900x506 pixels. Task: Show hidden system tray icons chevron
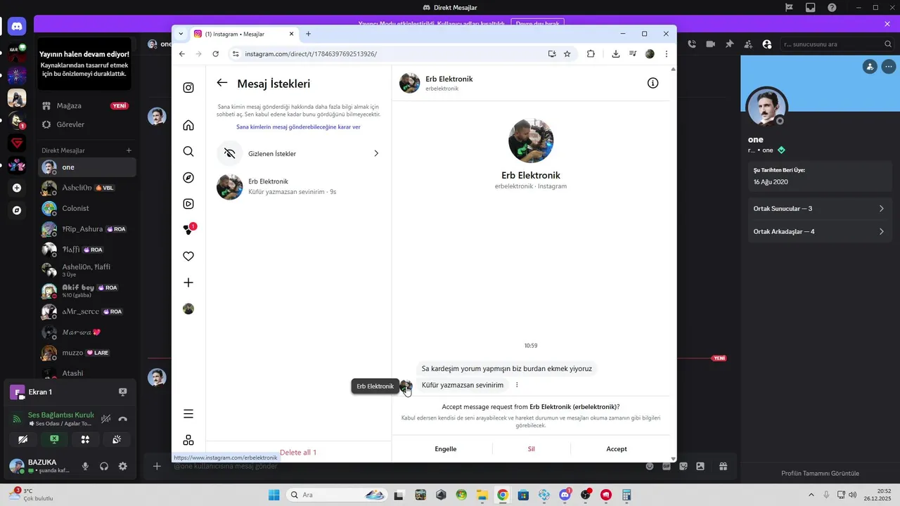pos(811,495)
